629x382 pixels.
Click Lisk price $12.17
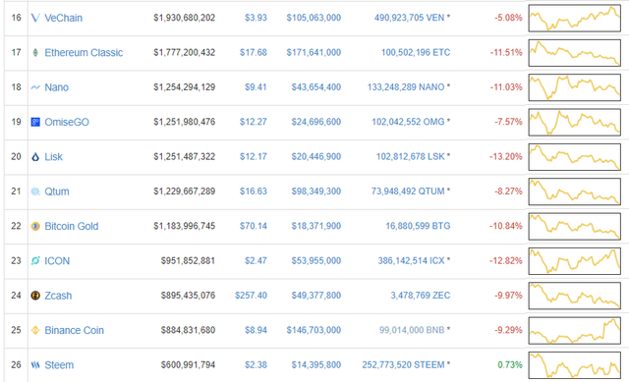pos(254,157)
